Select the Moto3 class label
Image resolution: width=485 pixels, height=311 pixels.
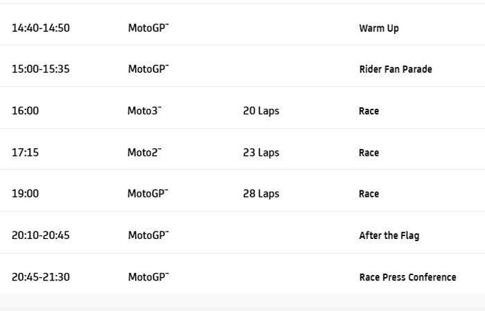pos(144,111)
